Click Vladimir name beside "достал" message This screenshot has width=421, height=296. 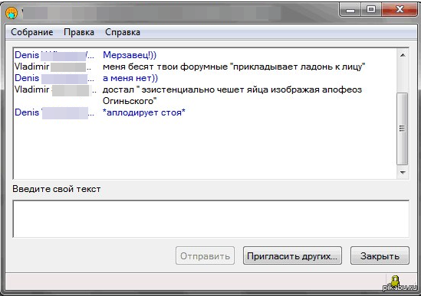point(32,89)
